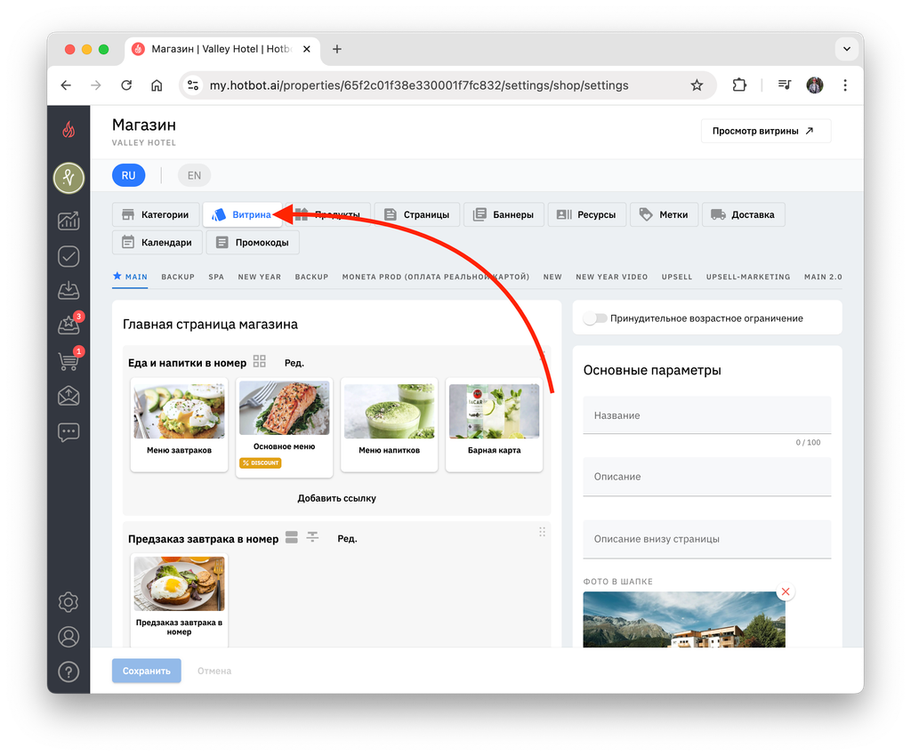
Task: Open the Метки tab
Action: [x=664, y=214]
